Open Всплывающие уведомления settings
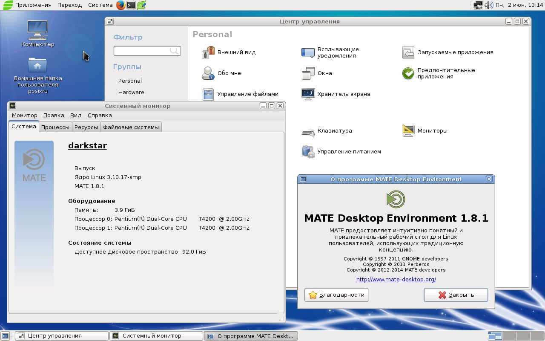Screen dimensions: 545x341 [x=330, y=52]
